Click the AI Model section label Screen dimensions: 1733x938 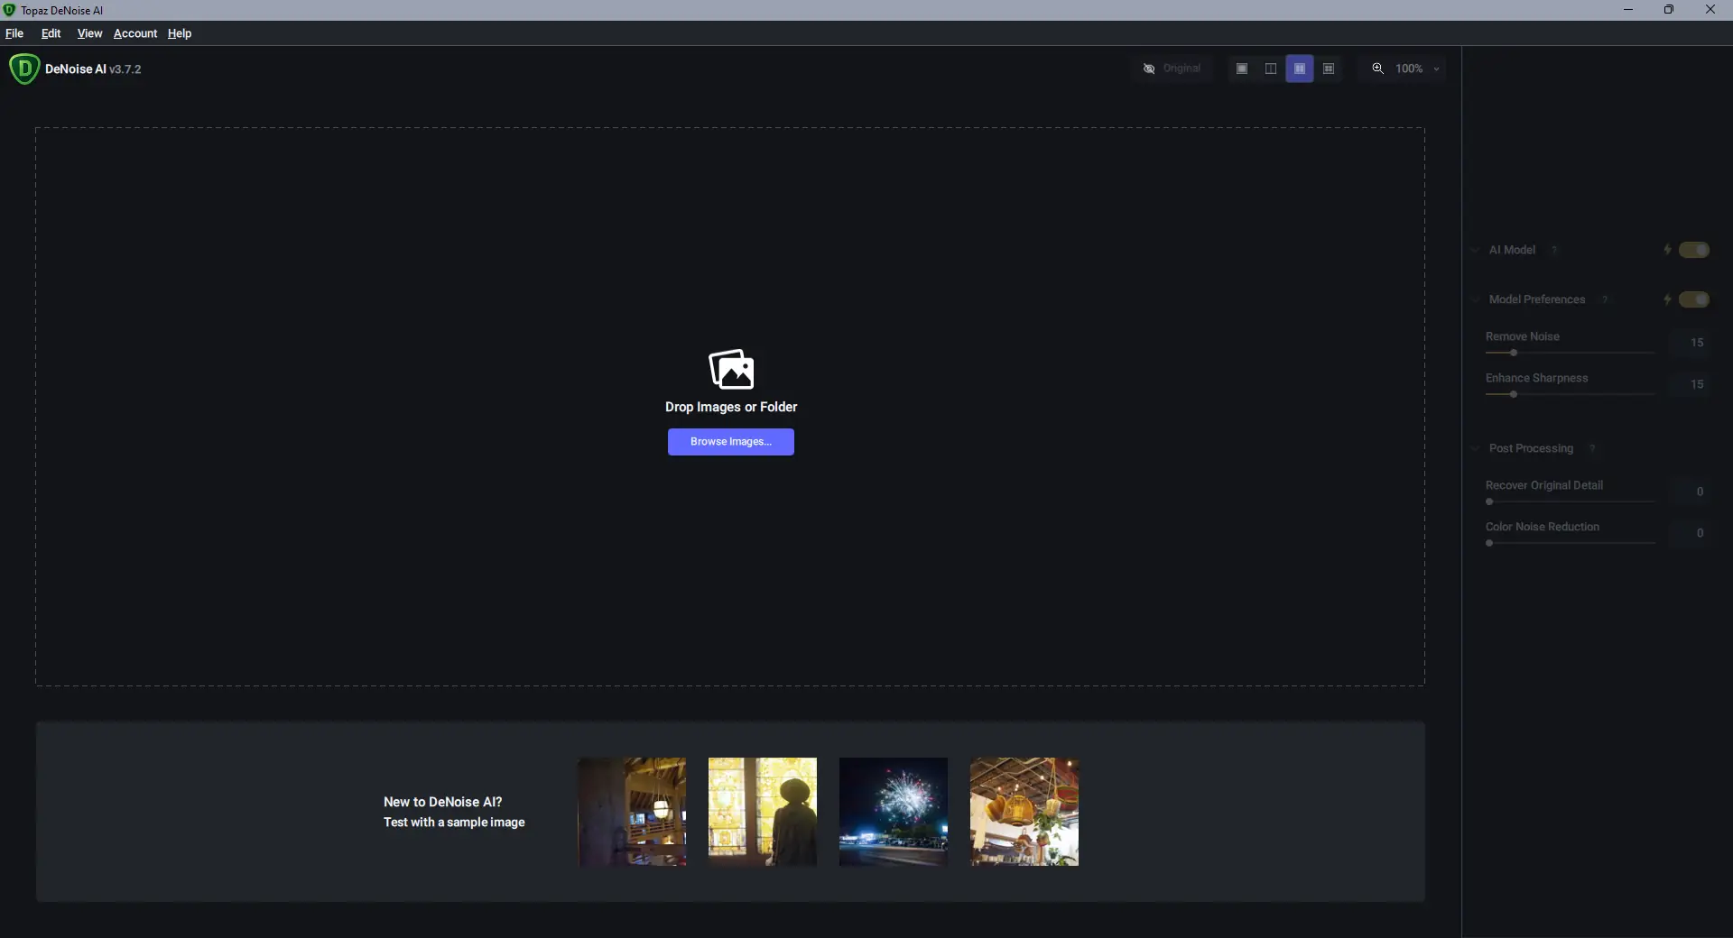tap(1512, 250)
